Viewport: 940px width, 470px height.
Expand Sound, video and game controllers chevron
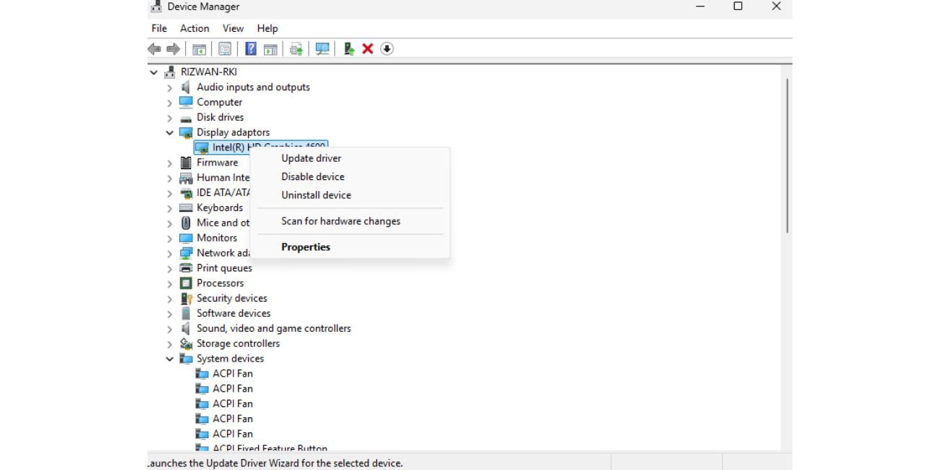170,329
